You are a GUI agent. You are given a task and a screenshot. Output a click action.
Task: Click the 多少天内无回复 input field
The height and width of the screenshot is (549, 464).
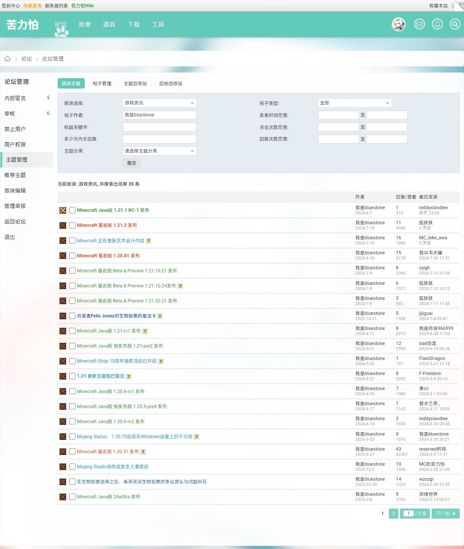[x=159, y=139]
